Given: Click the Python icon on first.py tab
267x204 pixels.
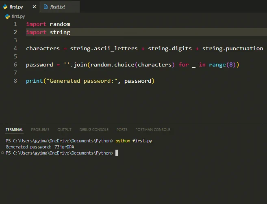Looking at the screenshot, I should click(x=5, y=7).
